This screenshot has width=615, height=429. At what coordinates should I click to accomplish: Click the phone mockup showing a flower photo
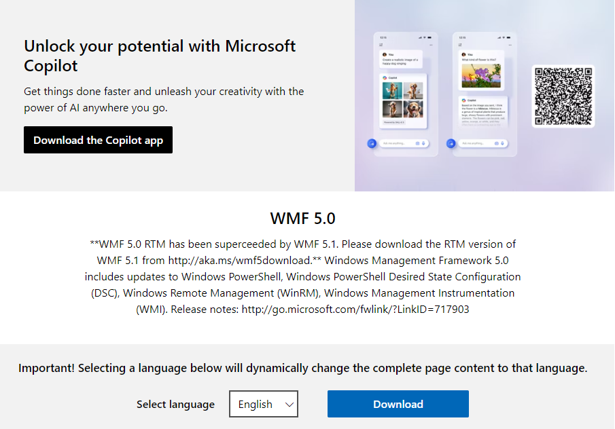click(485, 94)
